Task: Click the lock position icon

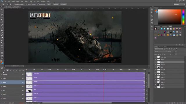Action: coord(162,54)
